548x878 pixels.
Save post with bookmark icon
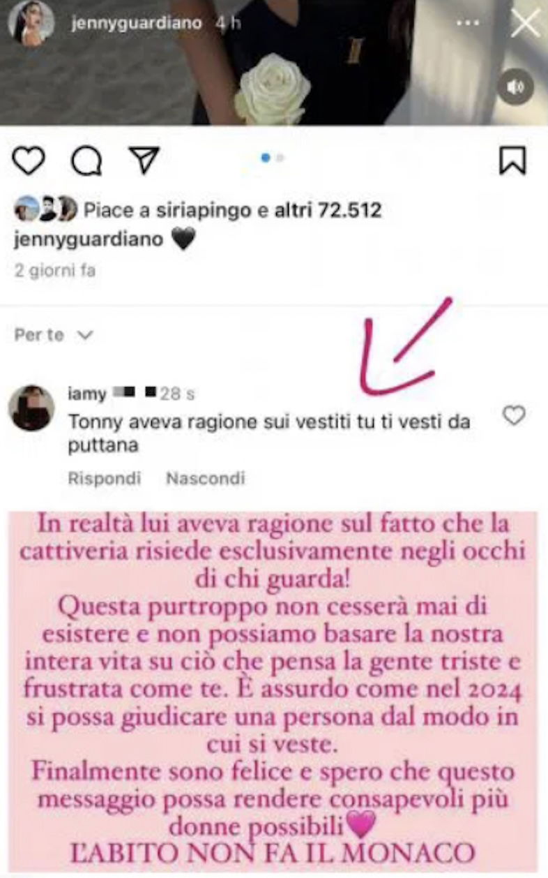click(512, 161)
